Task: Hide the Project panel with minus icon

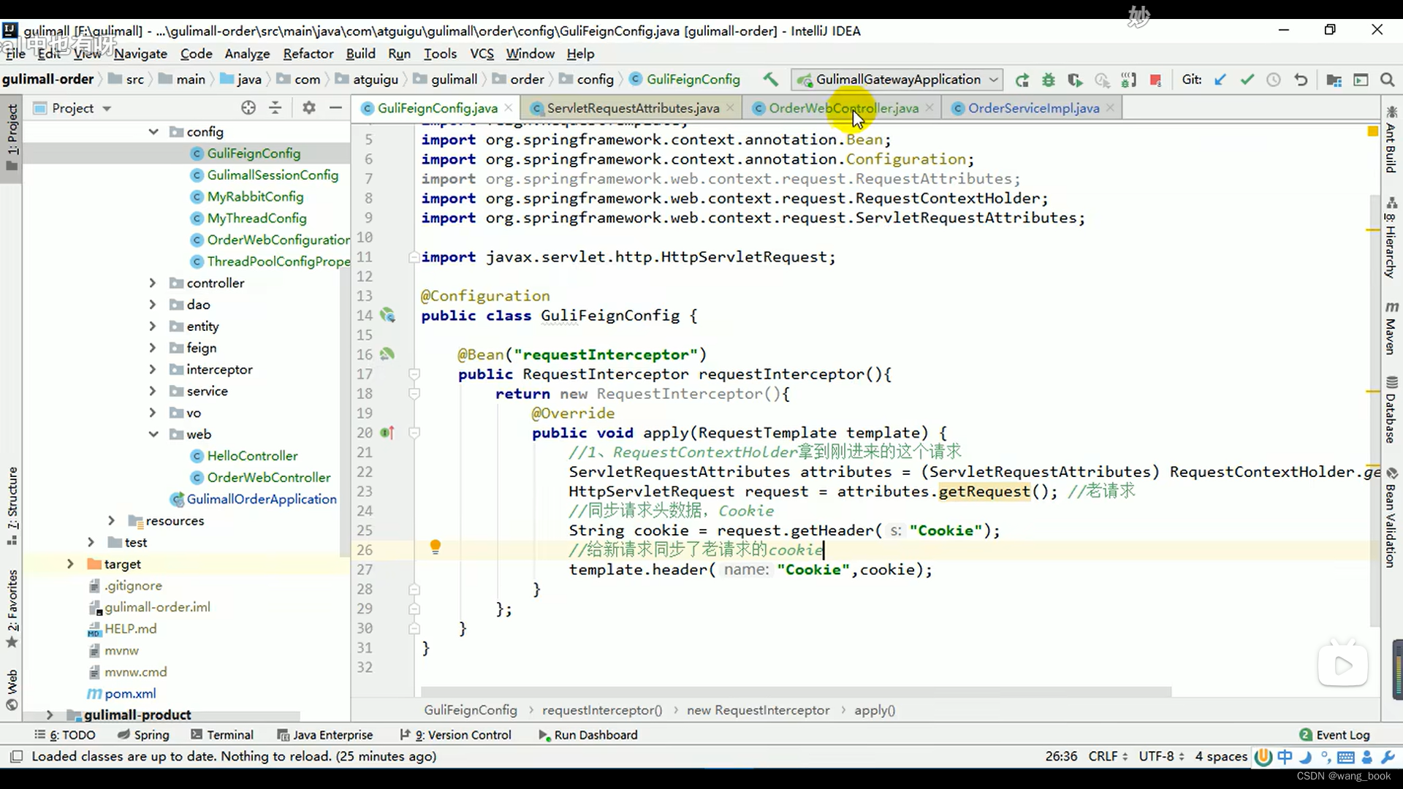Action: (x=335, y=108)
